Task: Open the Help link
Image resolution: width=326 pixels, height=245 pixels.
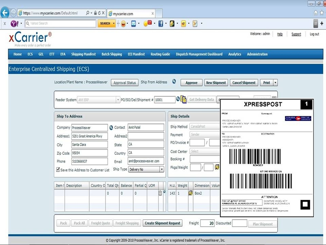Action: 280,34
